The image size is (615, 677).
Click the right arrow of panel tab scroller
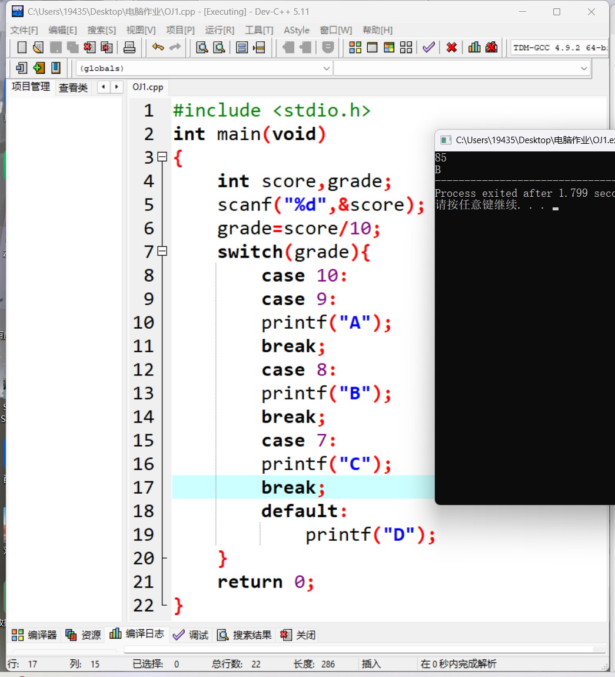click(x=117, y=87)
